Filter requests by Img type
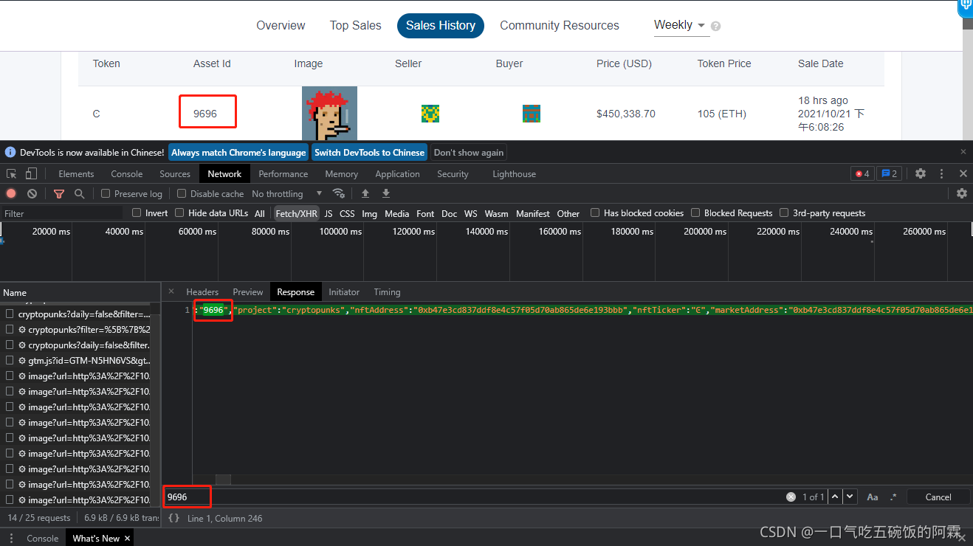 tap(369, 213)
